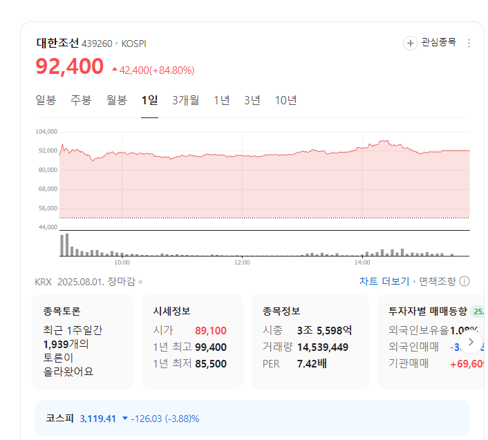Open the 면책조항 disclaimer link
This screenshot has width=488, height=440.
click(438, 281)
